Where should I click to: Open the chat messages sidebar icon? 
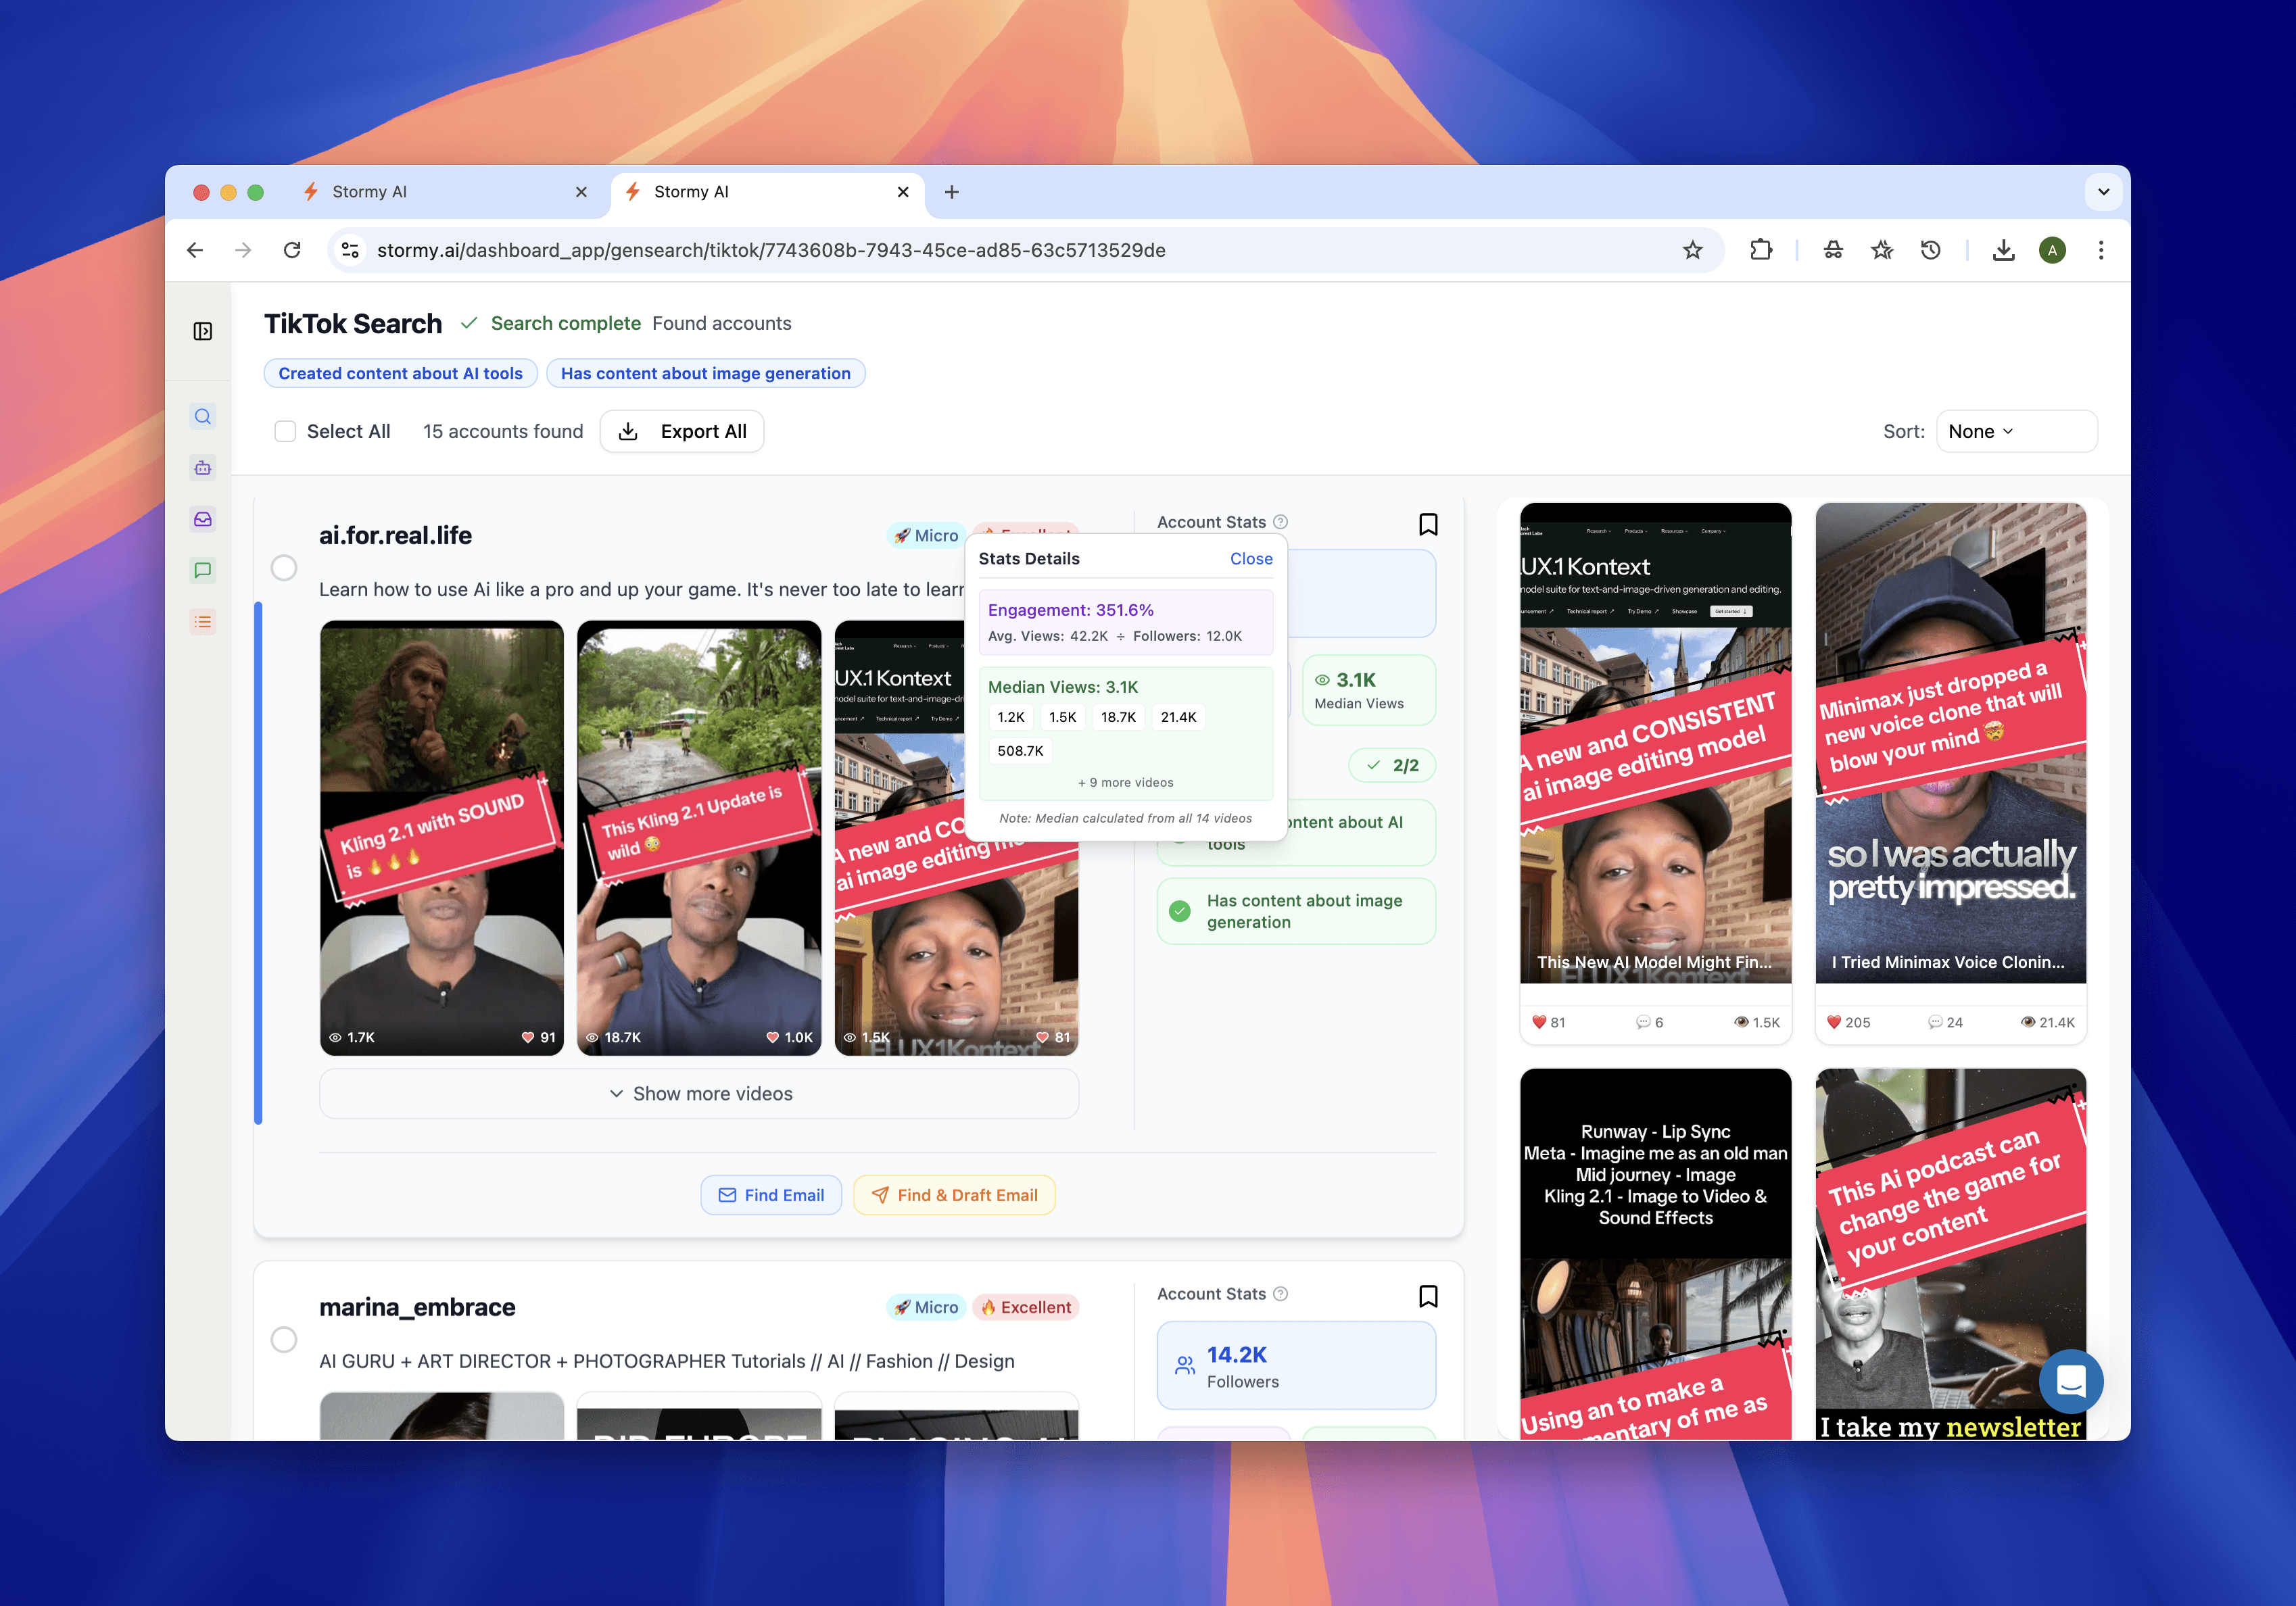point(202,571)
